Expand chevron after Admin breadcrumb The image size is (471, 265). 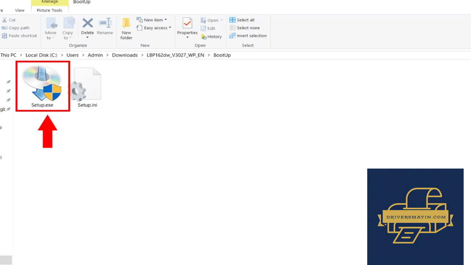(x=107, y=55)
